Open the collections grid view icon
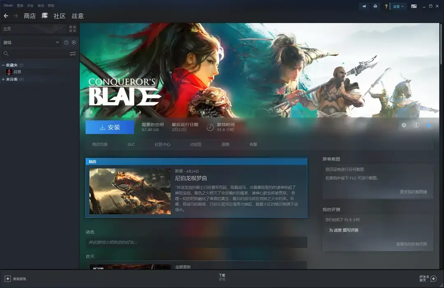Viewport: 444px width, 288px height. [x=73, y=29]
